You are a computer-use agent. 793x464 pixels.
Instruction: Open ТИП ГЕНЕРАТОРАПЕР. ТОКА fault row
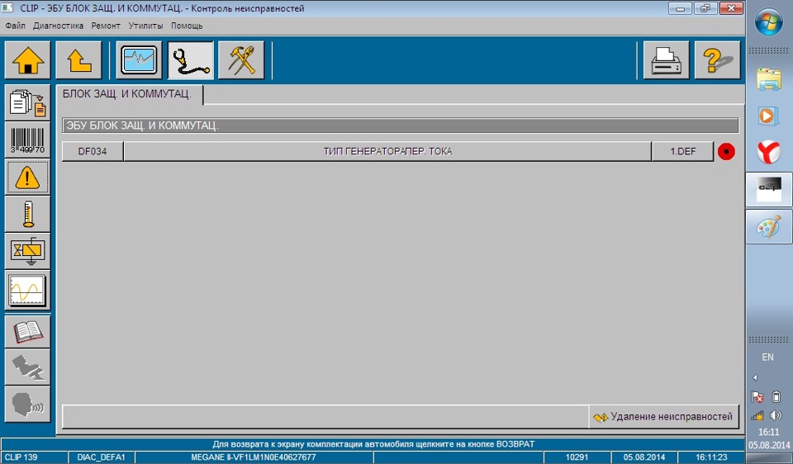tap(388, 152)
